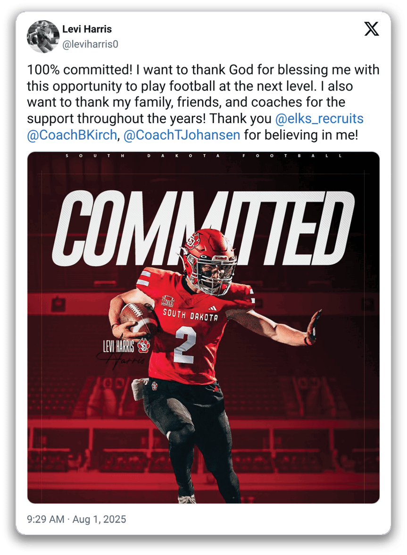Viewport: 407px width, 555px height.
Task: Click the paw logo beside Levi Harris name
Action: coord(143,346)
